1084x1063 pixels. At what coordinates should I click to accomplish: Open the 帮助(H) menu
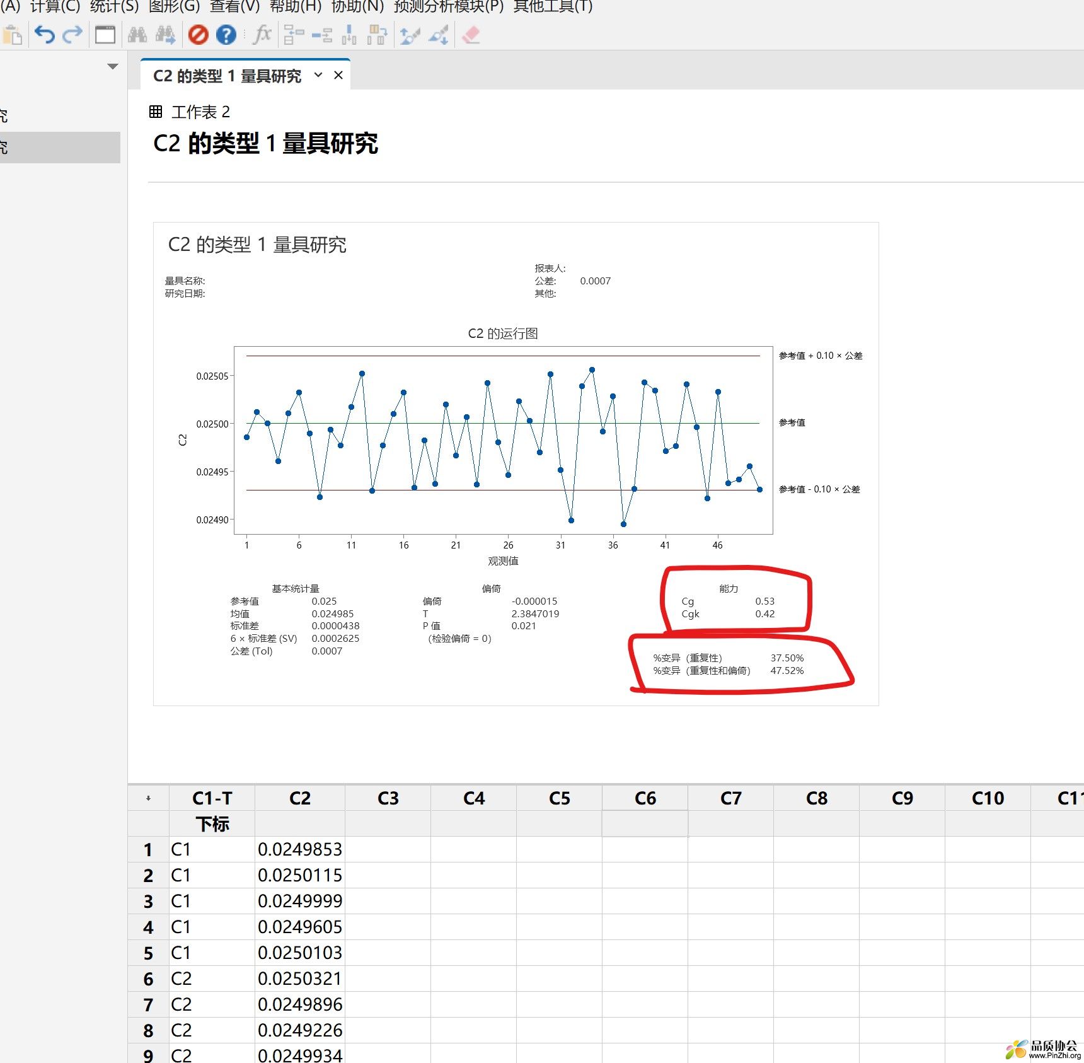click(296, 6)
